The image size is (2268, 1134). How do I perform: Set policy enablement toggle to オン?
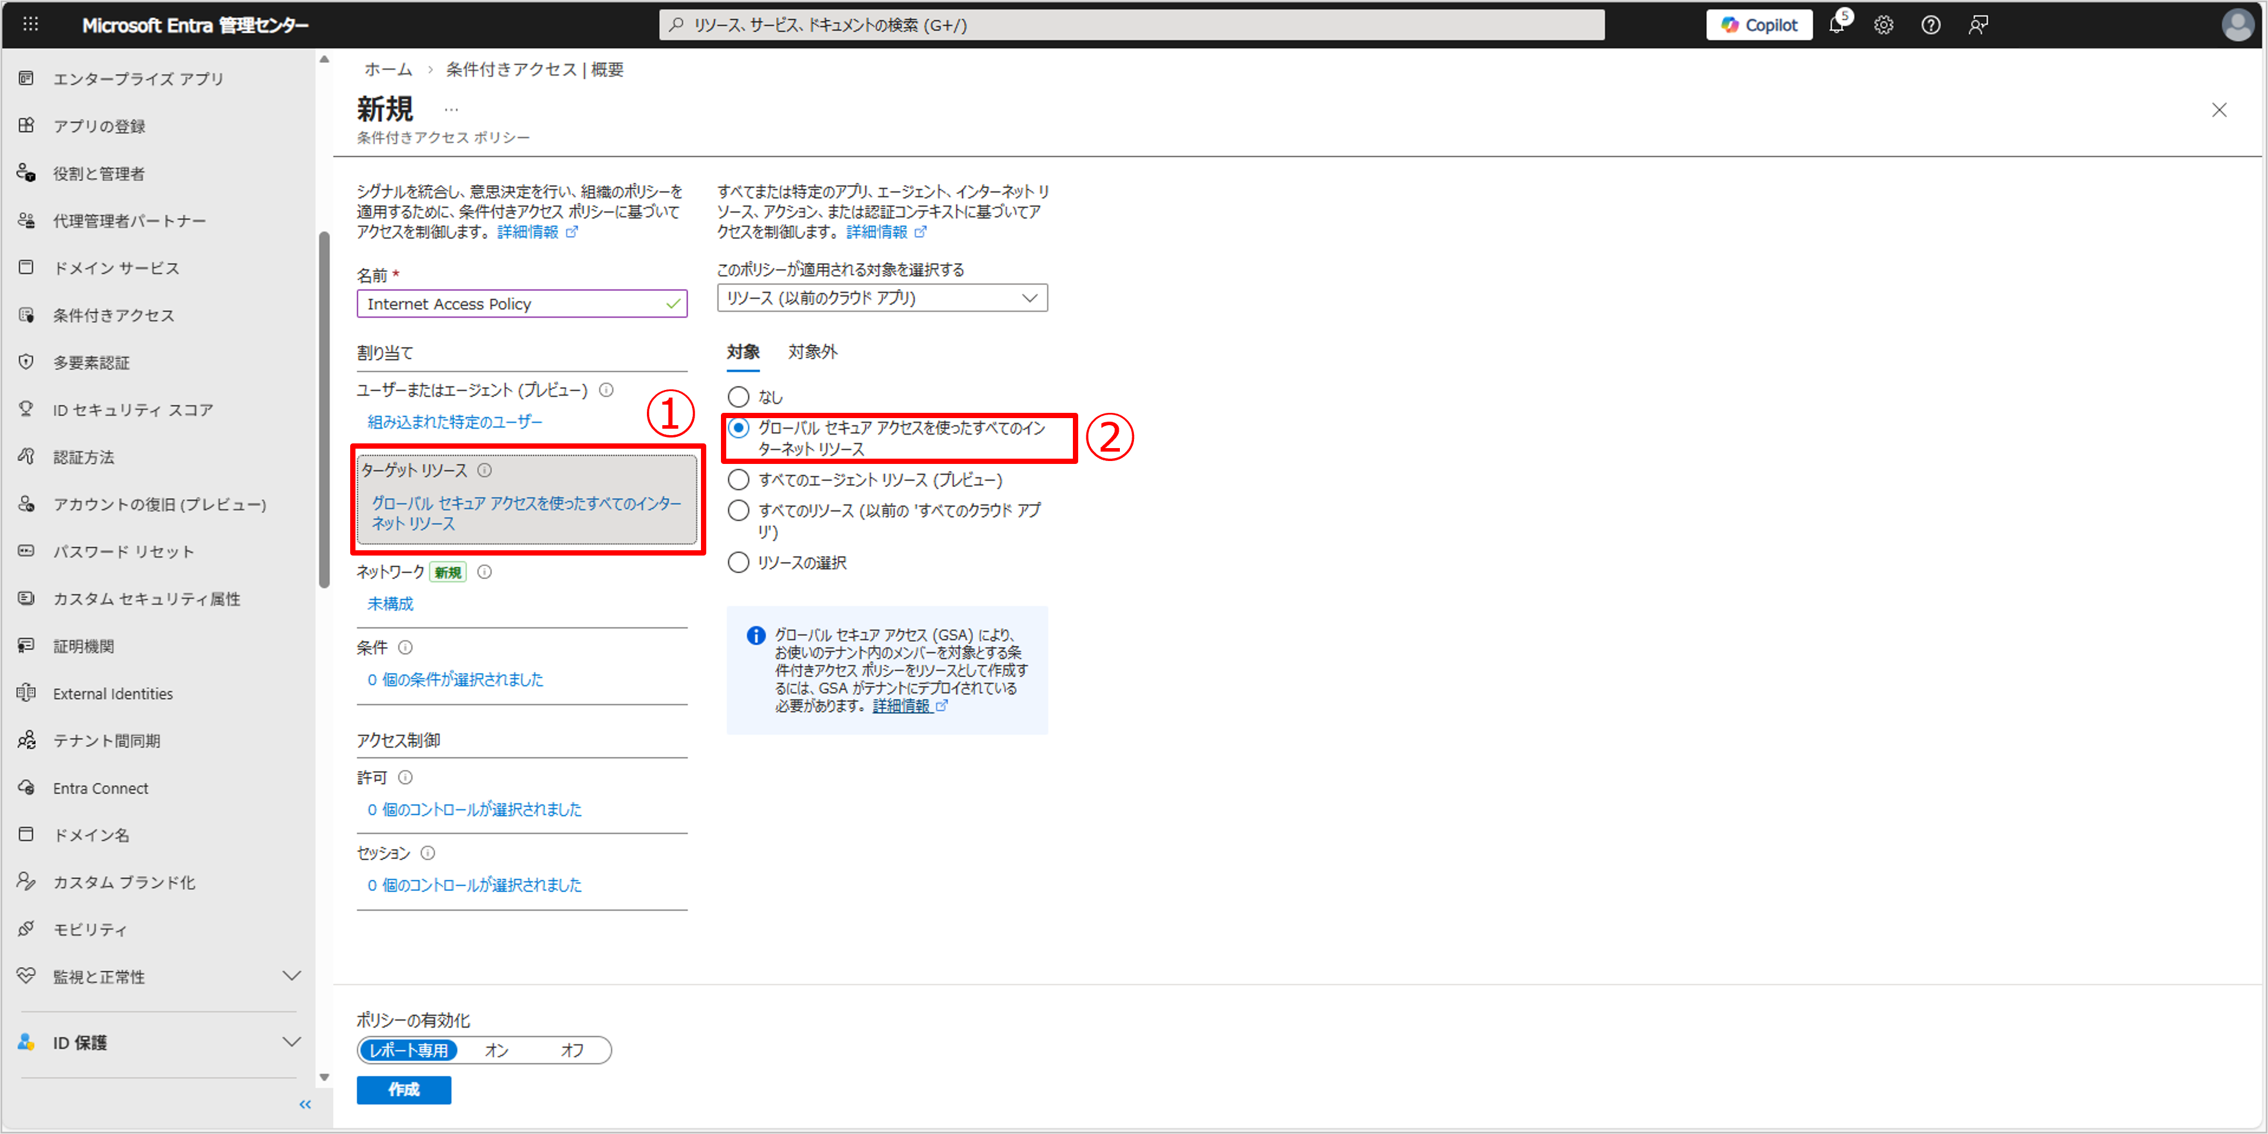tap(496, 1049)
